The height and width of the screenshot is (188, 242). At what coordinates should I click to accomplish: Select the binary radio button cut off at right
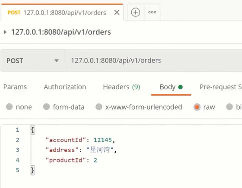229,107
